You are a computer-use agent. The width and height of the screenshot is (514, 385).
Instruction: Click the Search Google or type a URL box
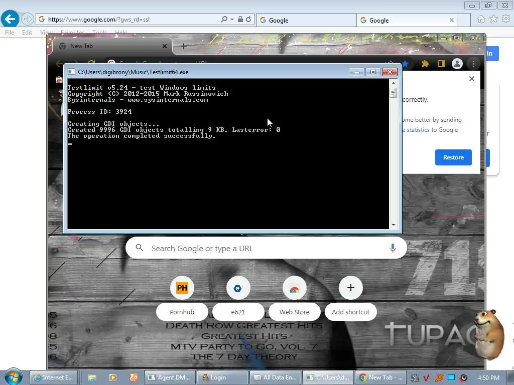pyautogui.click(x=266, y=248)
